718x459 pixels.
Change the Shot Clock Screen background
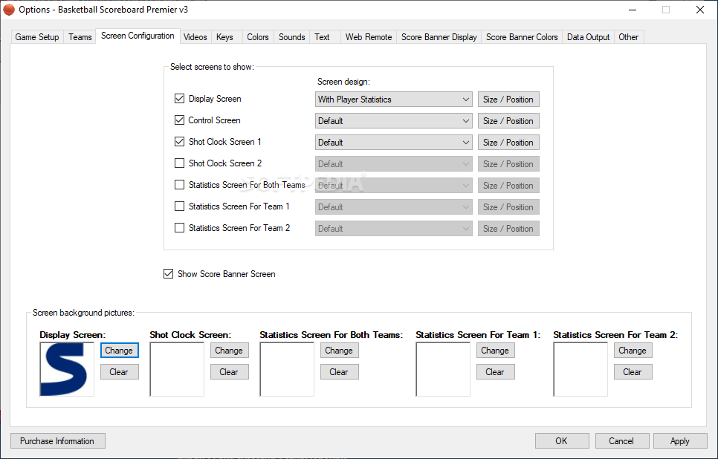(x=230, y=350)
